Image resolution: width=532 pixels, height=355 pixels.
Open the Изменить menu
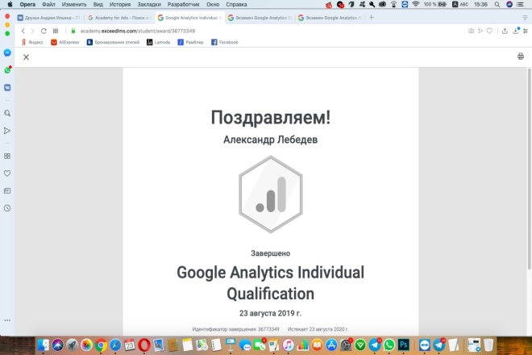click(74, 4)
